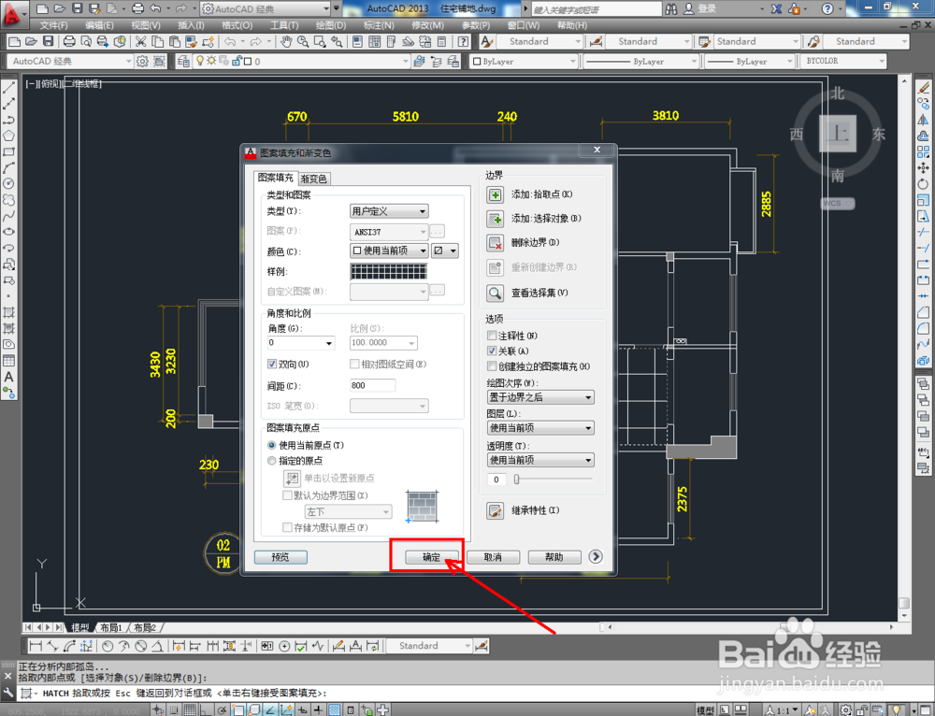The height and width of the screenshot is (716, 935).
Task: Open the hatch Color (颜色) dropdown 使用当前项
Action: 389,251
